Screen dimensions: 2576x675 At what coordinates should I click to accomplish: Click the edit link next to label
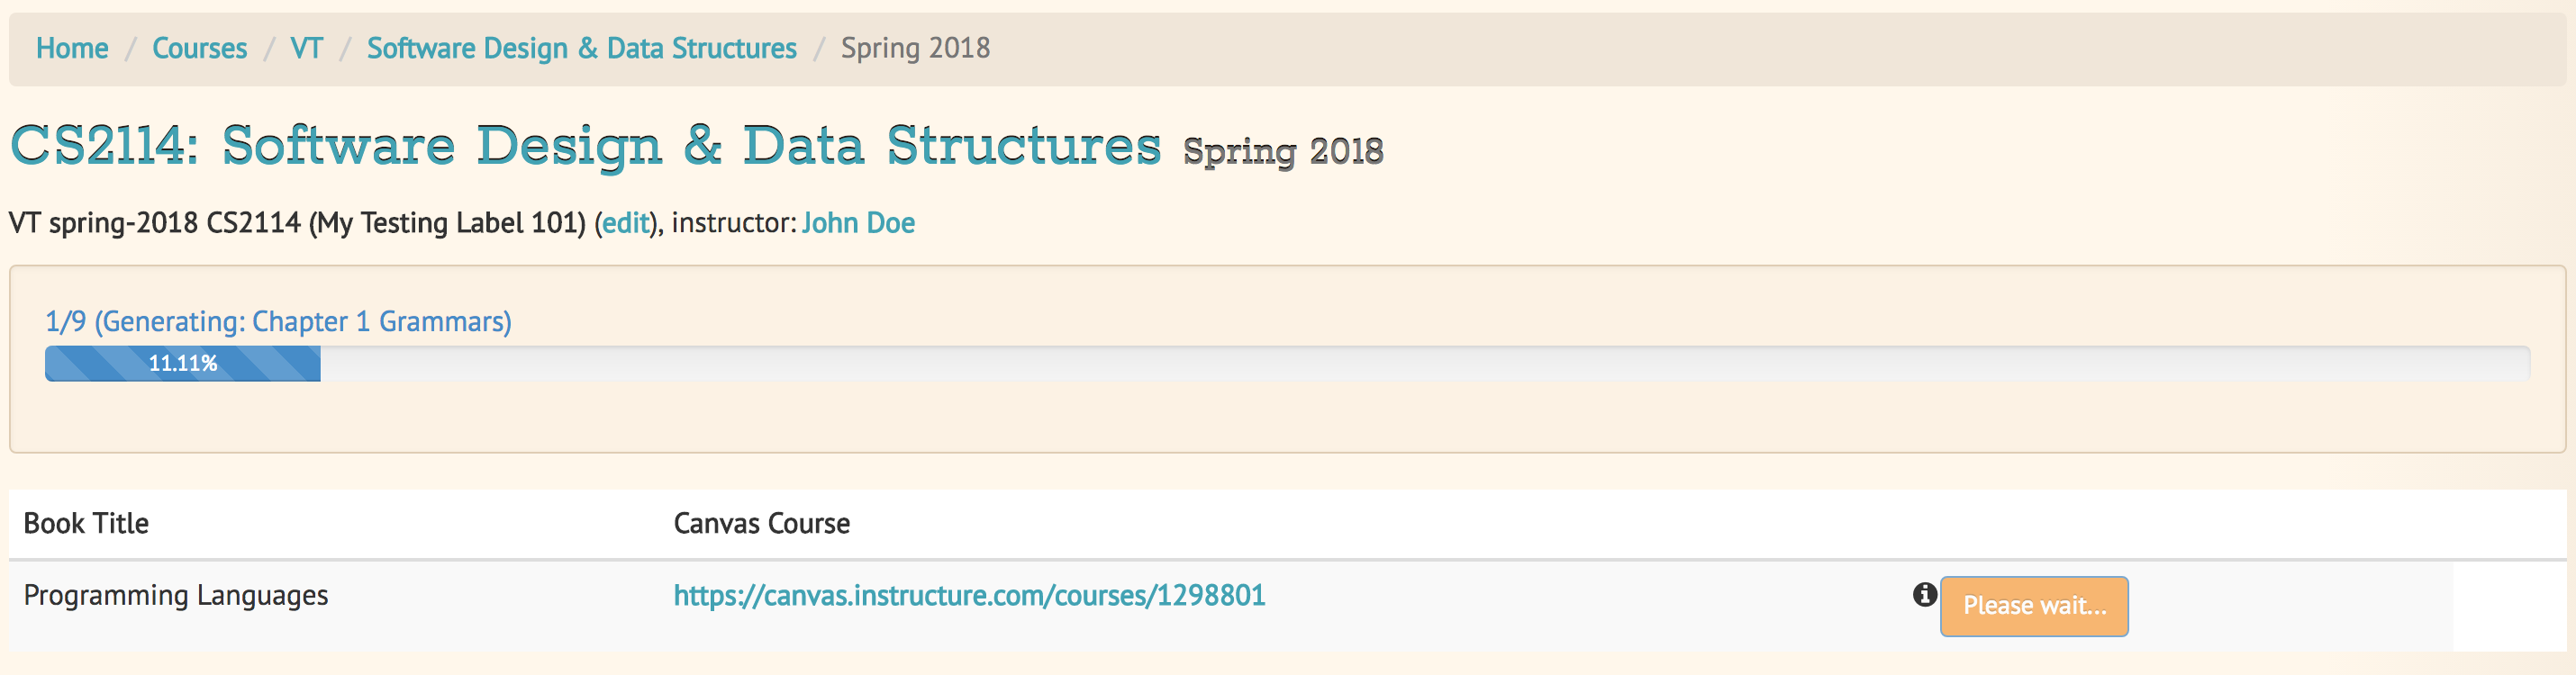[625, 222]
